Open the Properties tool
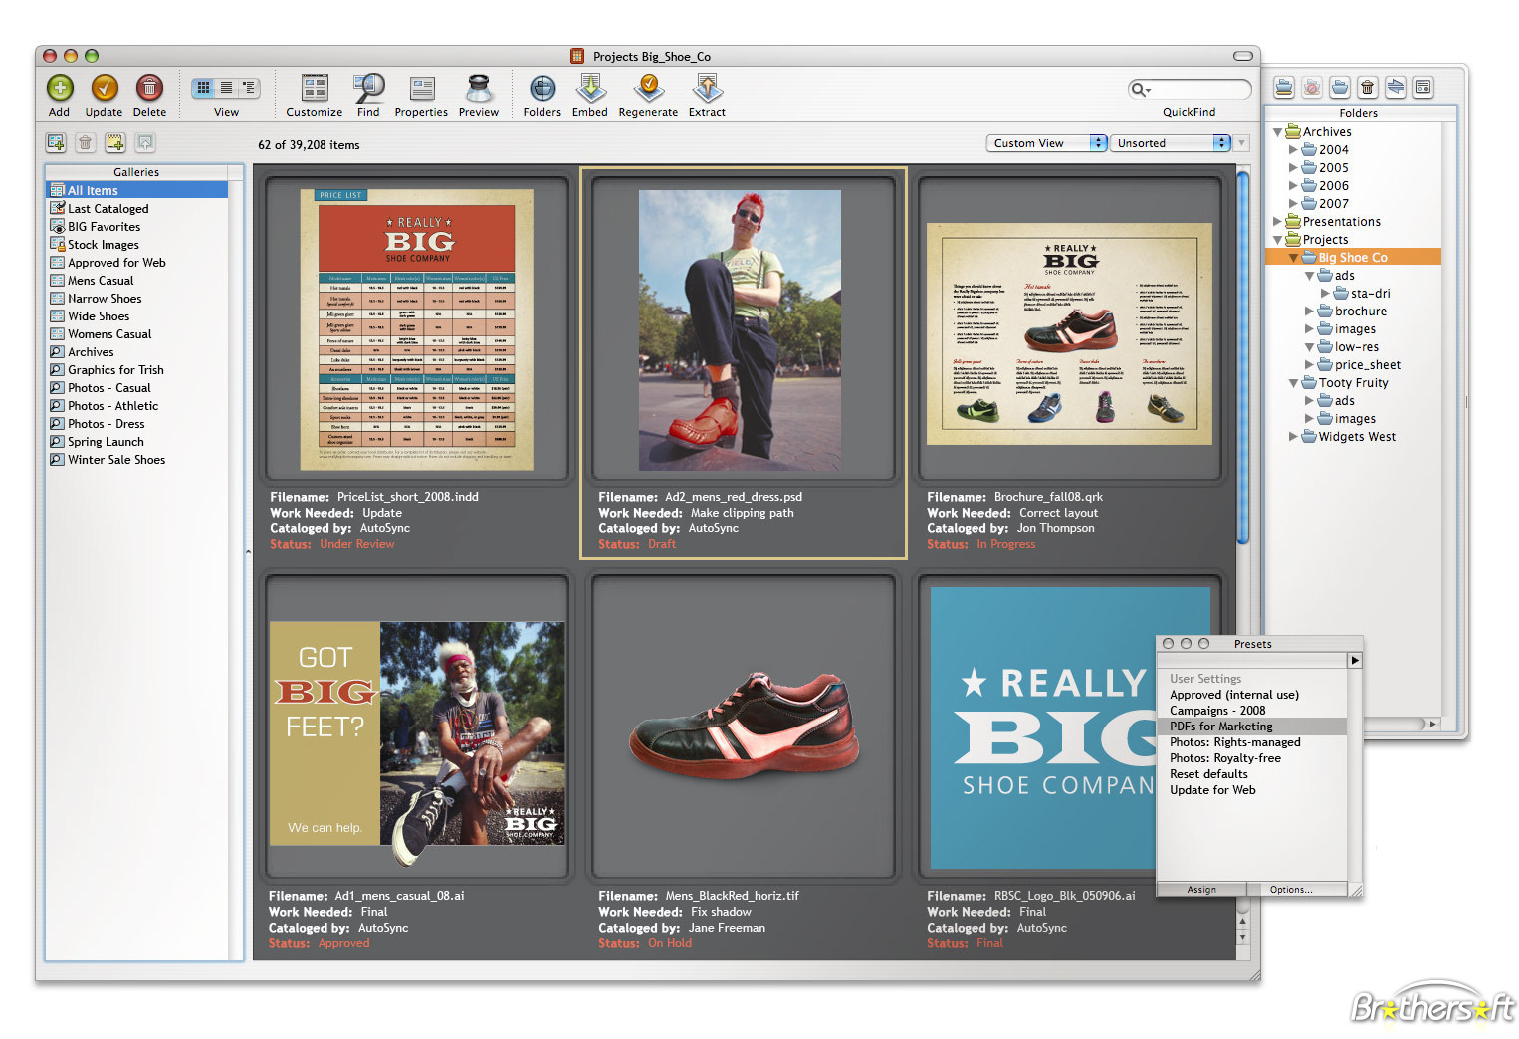This screenshot has height=1039, width=1519. pos(421,89)
